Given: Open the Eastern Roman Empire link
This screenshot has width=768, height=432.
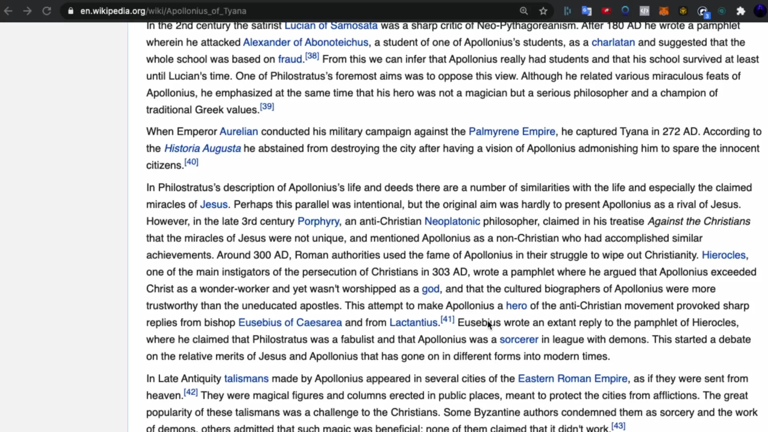Looking at the screenshot, I should 572,379.
